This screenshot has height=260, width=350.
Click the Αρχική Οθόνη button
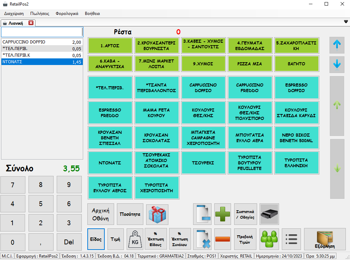[x=101, y=214]
